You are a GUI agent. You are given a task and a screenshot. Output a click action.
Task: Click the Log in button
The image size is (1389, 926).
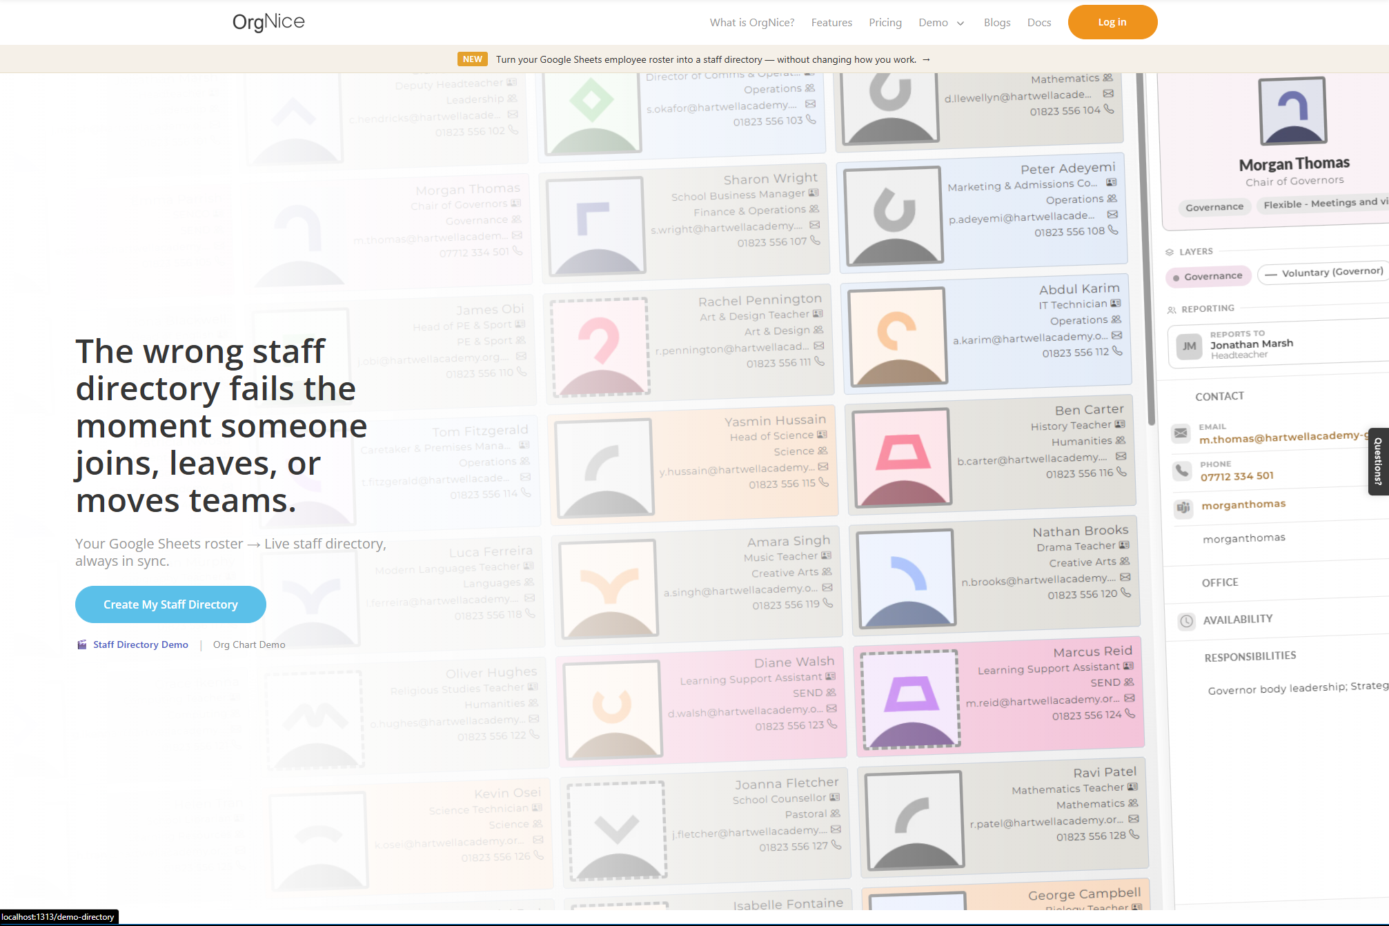[x=1112, y=22]
